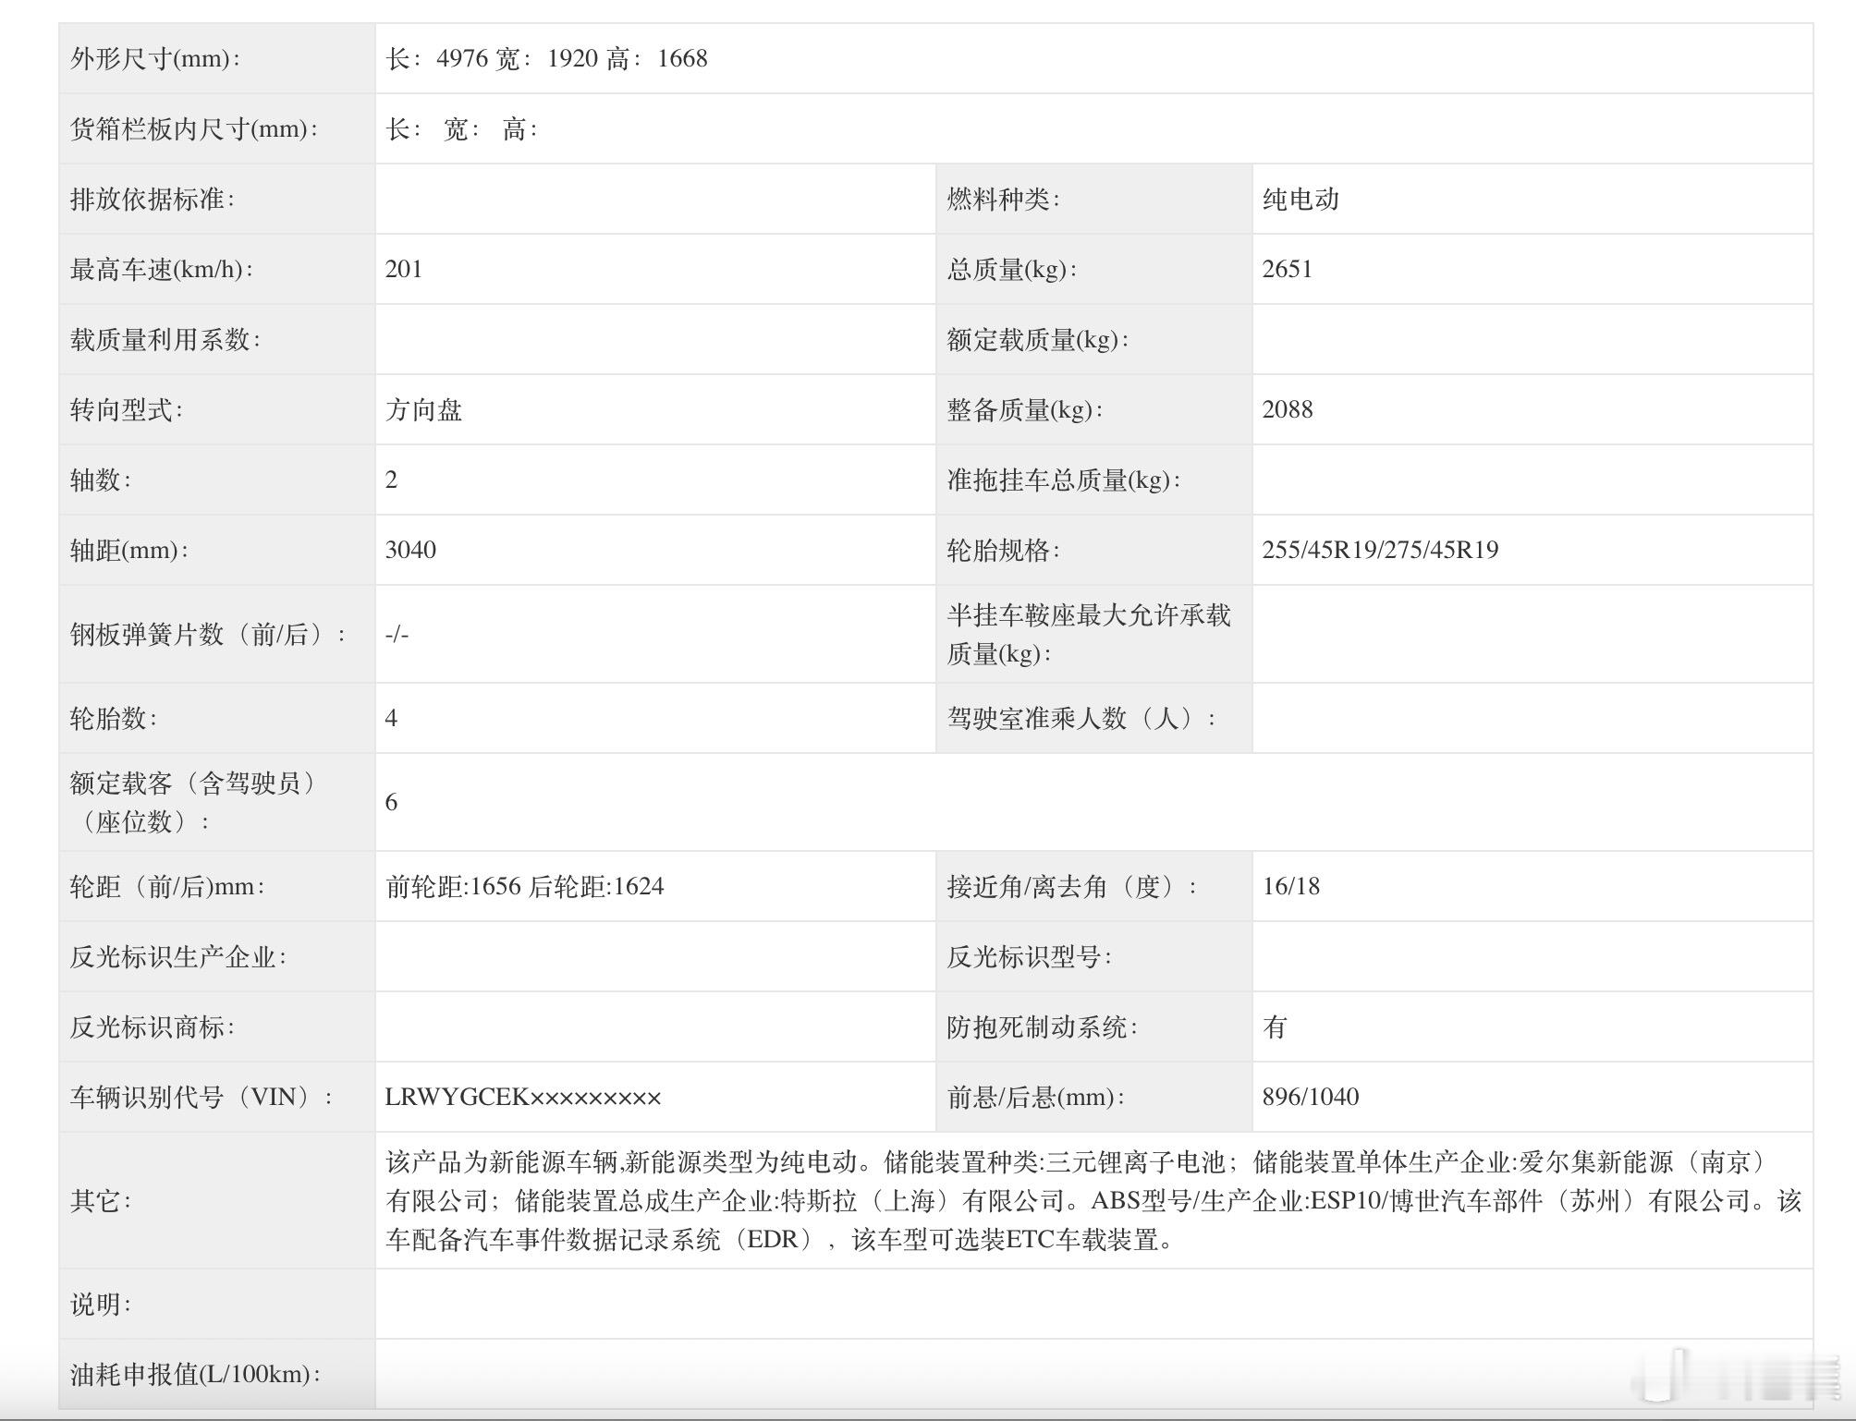This screenshot has height=1421, width=1856.
Task: Click the 准拖挂车总质量(kg) label
Action: (1064, 480)
